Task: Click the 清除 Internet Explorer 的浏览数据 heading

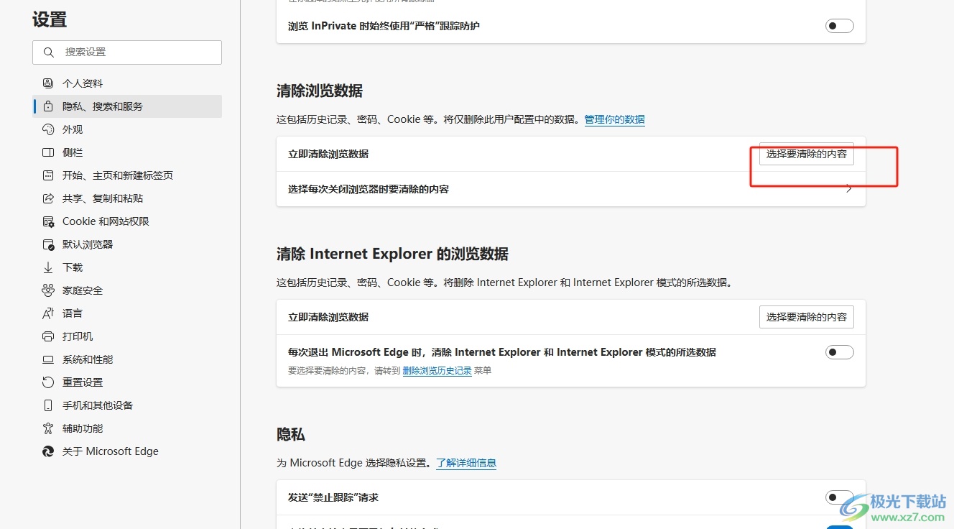Action: coord(392,254)
